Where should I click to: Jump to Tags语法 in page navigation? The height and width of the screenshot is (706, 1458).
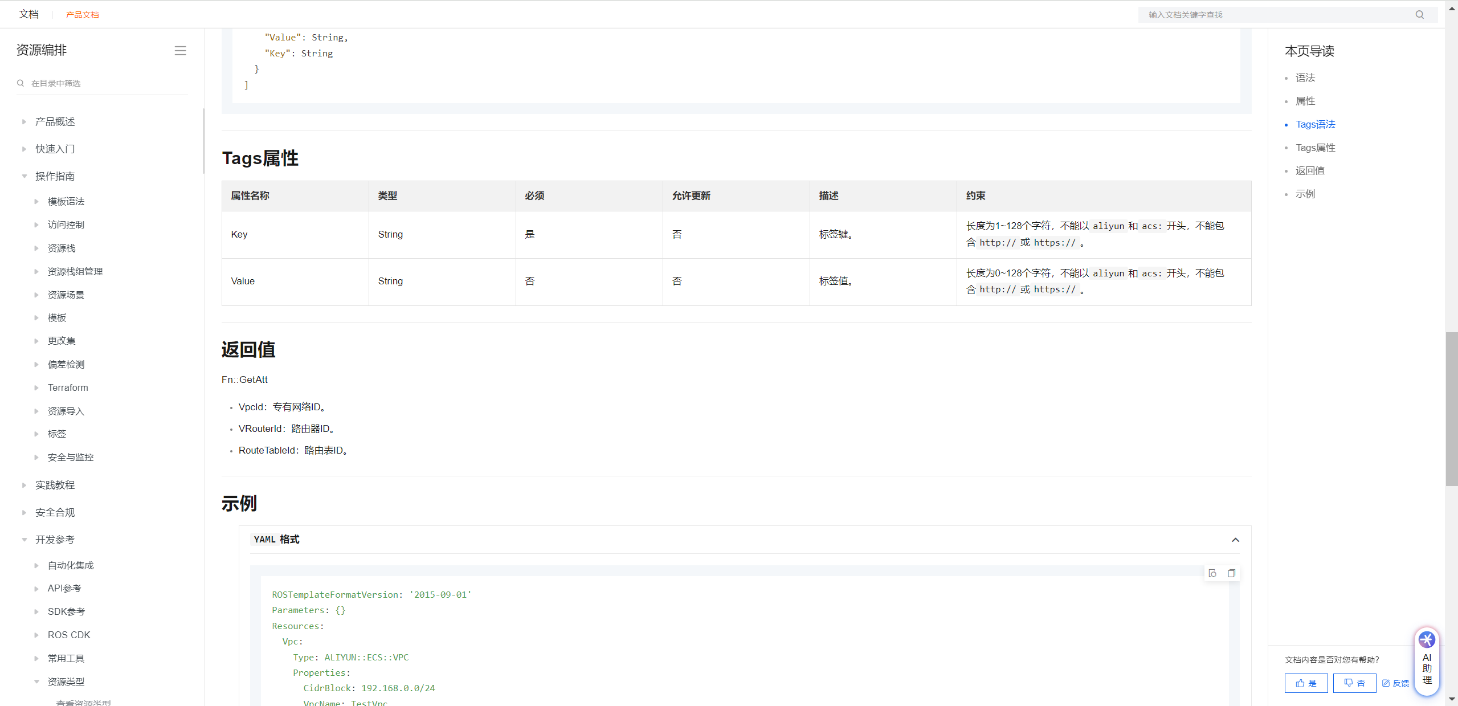1315,124
